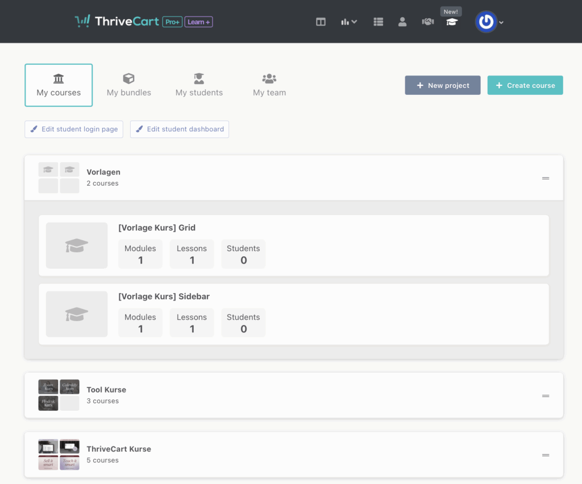Select the My courses tab
The width and height of the screenshot is (582, 484).
click(x=59, y=85)
